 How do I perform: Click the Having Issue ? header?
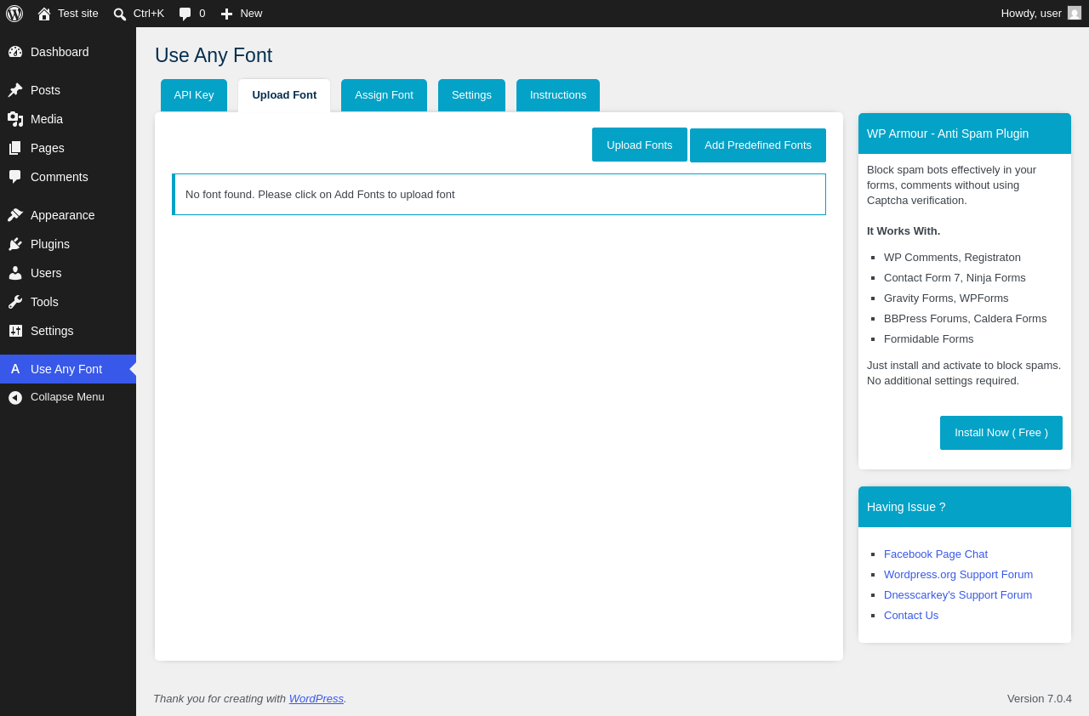965,507
